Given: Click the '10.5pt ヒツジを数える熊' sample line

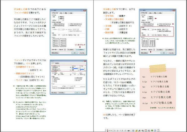Looking at the screenshot, I should (x=157, y=103).
